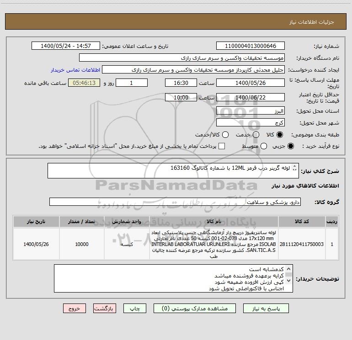Click the delivery province field البرز
352x340 pixels.
(x=251, y=110)
